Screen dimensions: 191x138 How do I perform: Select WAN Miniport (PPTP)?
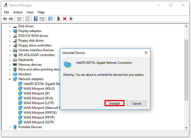pyautogui.click(x=39, y=117)
